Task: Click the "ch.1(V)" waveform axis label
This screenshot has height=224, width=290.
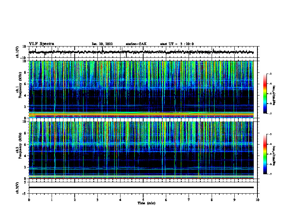Action: 18,52
